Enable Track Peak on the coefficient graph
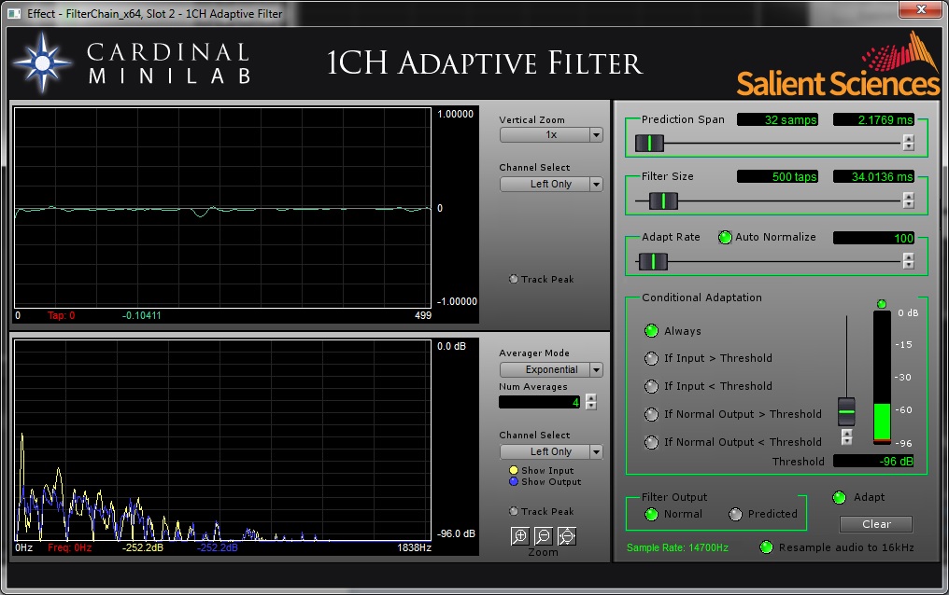The image size is (949, 595). point(514,279)
